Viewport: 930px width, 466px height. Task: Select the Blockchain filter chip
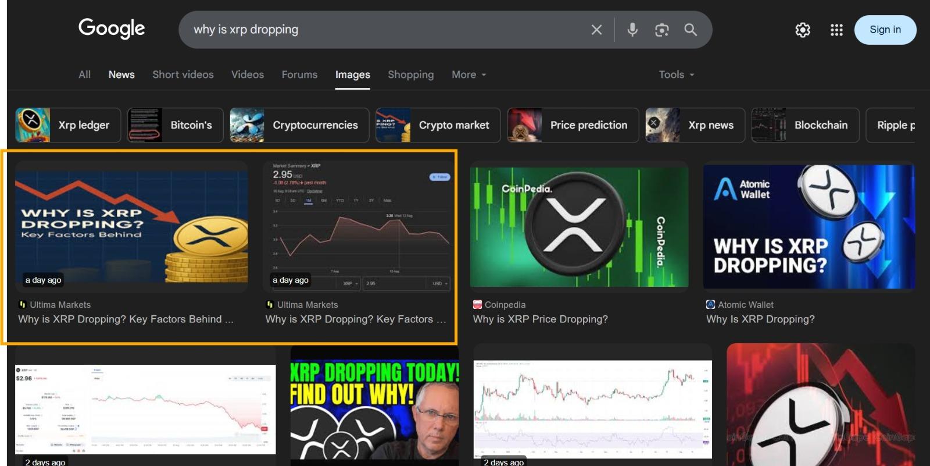806,125
